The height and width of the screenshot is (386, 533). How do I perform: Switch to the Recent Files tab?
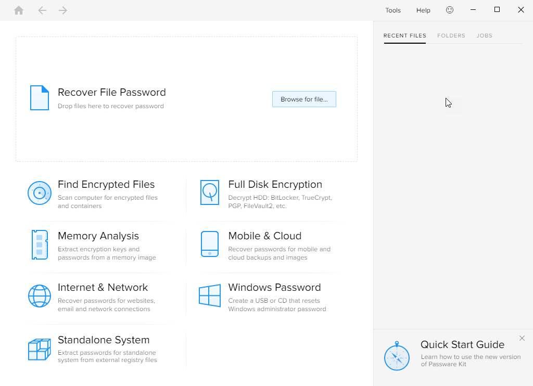coord(404,36)
